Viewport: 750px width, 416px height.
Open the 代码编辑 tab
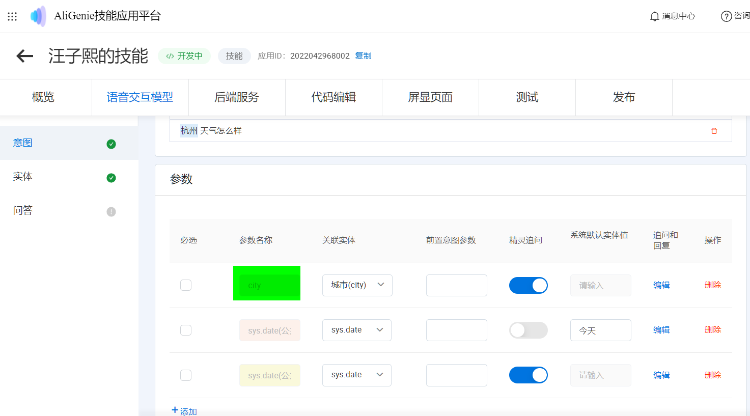[334, 97]
